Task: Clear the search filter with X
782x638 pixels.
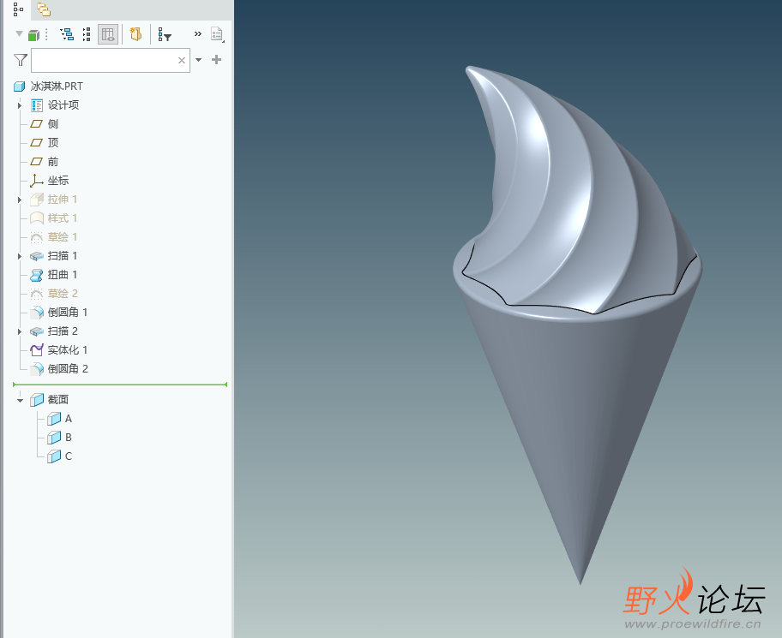Action: (182, 60)
